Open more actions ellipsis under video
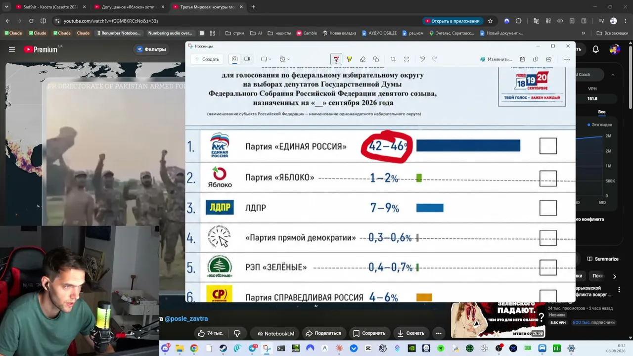The width and height of the screenshot is (633, 356). 438,333
